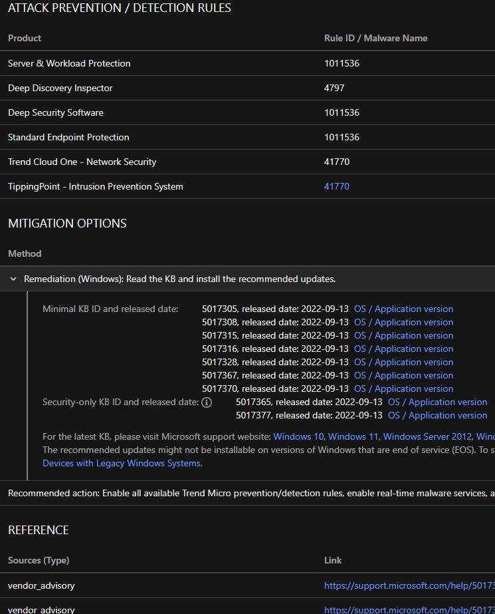Open OS / Application version for KB 5017377
Viewport: 495px width, 614px height.
click(437, 416)
